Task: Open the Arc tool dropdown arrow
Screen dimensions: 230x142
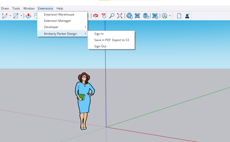Action: coord(10,16)
